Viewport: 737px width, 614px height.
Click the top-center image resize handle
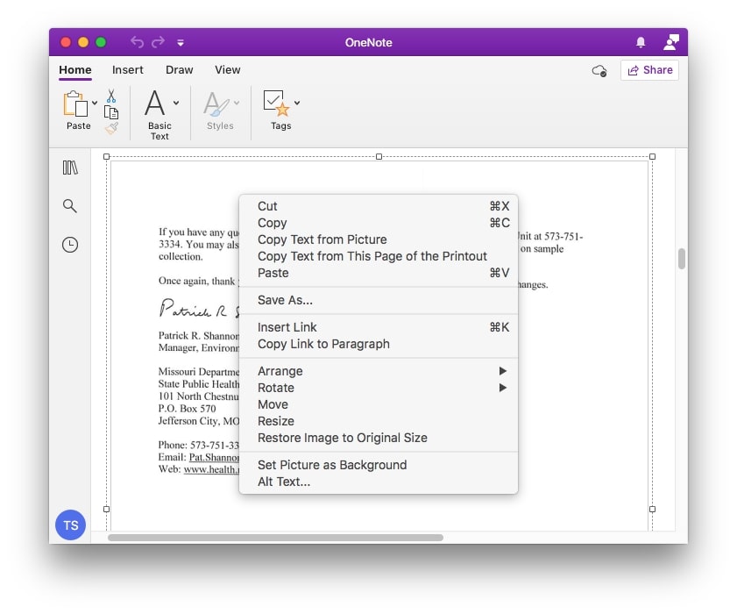(379, 157)
